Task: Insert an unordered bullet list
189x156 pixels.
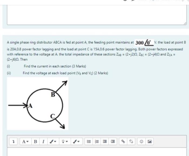Action: tap(89, 141)
